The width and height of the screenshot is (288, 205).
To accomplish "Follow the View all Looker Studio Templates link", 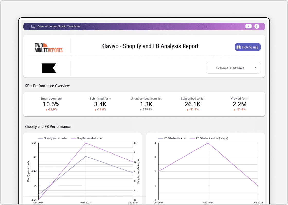I will pyautogui.click(x=59, y=26).
